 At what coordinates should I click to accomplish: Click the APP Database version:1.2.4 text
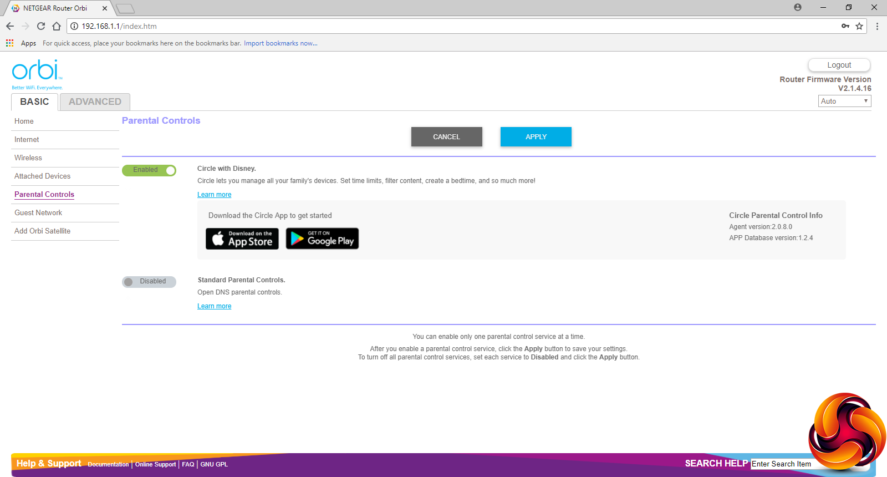pos(771,238)
